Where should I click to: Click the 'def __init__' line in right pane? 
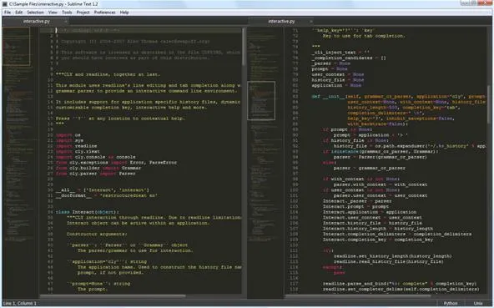[x=399, y=97]
